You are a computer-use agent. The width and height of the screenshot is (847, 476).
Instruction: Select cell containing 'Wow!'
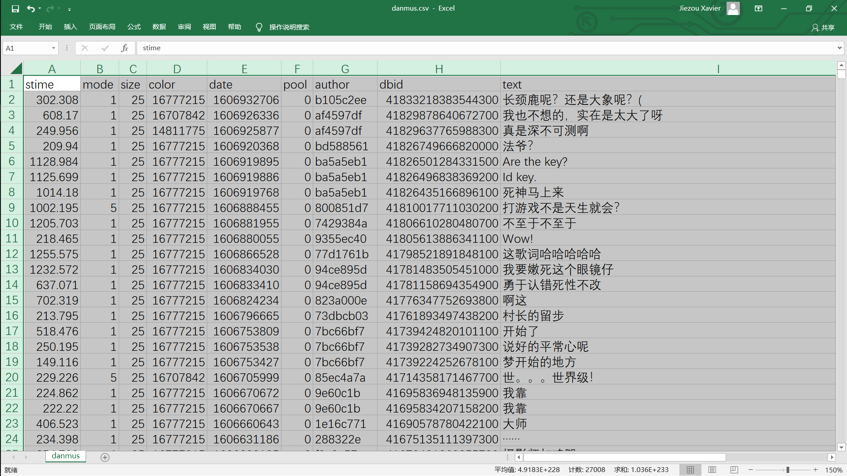click(668, 238)
